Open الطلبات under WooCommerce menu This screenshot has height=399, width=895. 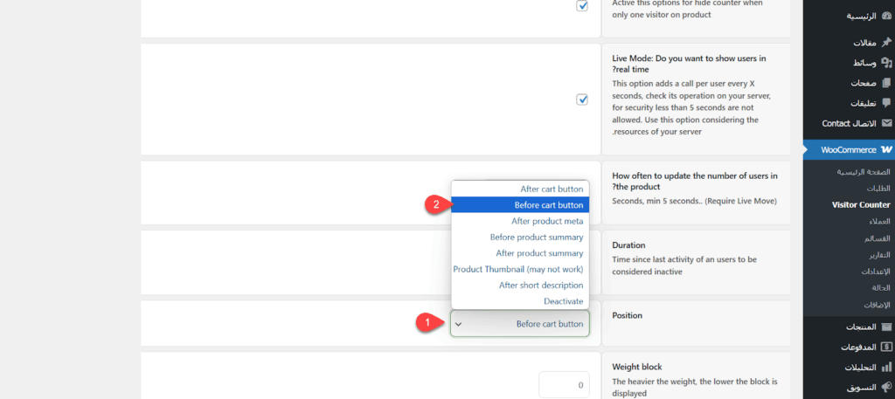[878, 189]
